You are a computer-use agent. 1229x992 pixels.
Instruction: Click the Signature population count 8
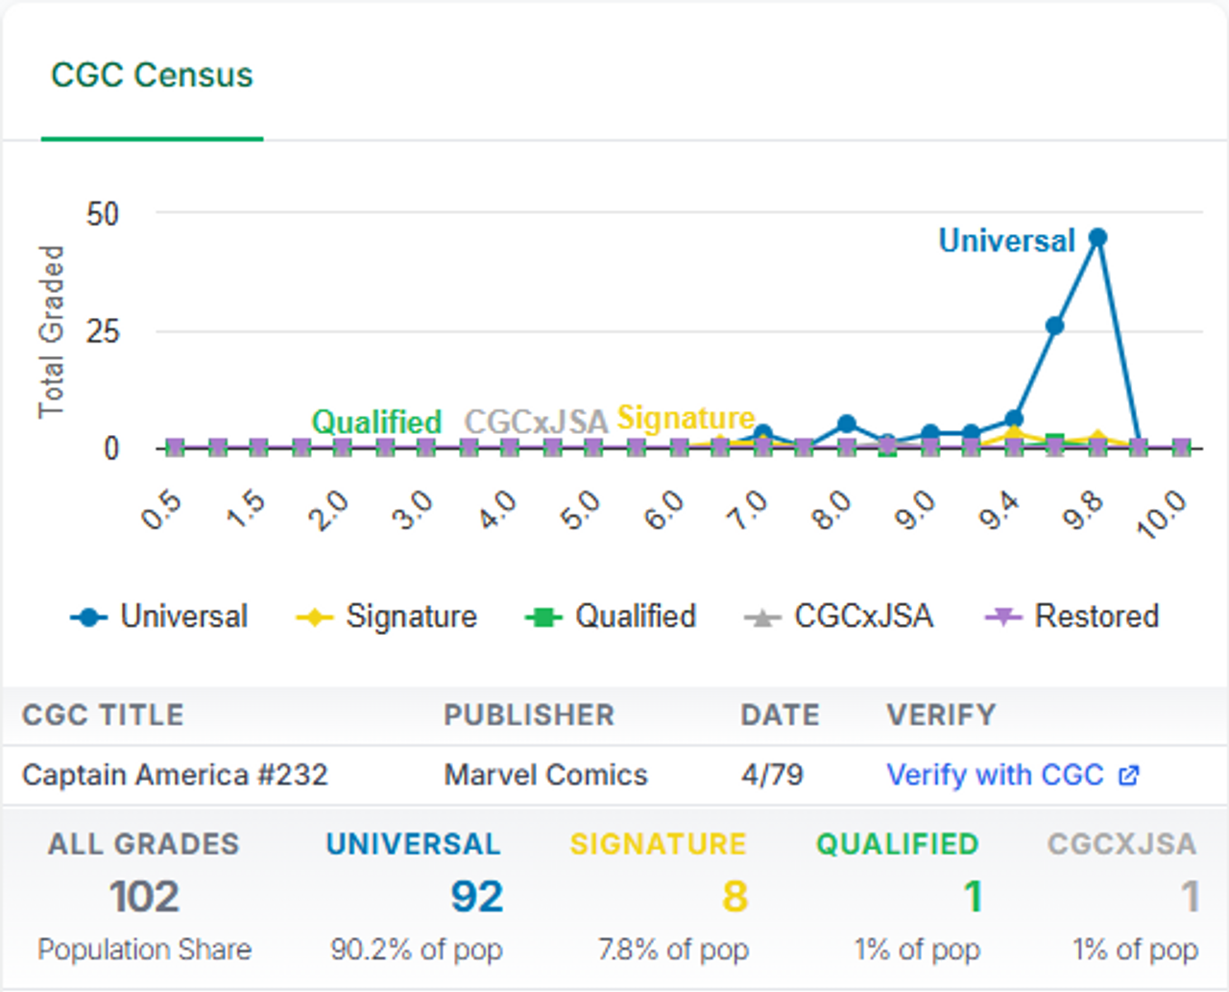pos(735,897)
